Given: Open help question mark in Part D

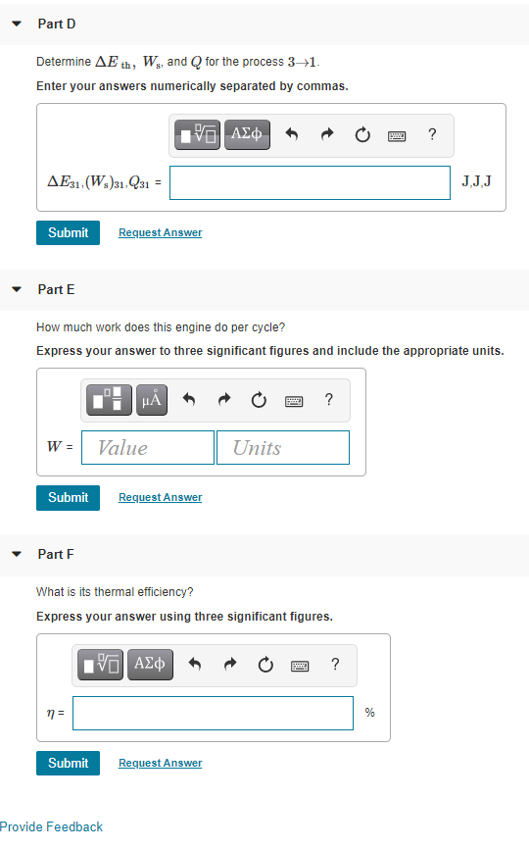Looking at the screenshot, I should click(432, 134).
